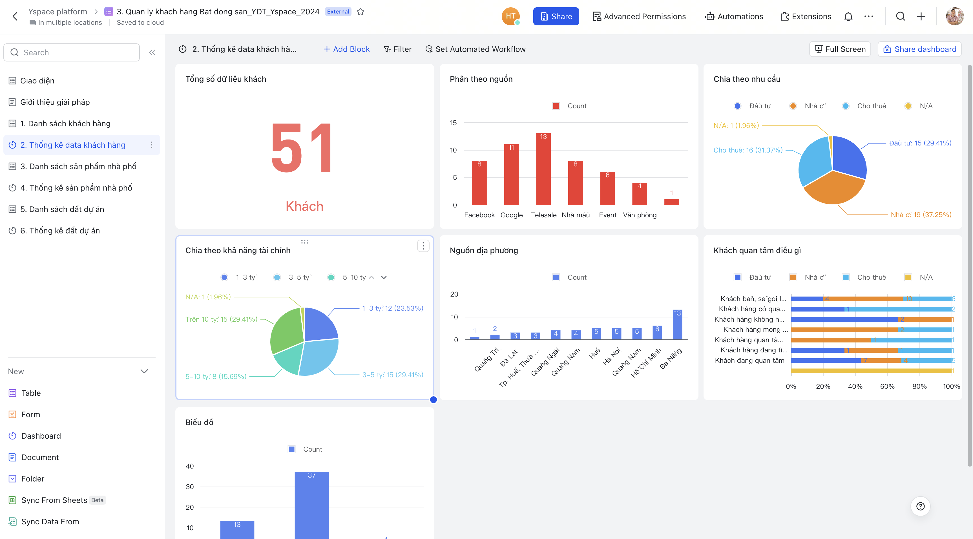The image size is (973, 539).
Task: Click the back arrow icon
Action: [x=15, y=16]
